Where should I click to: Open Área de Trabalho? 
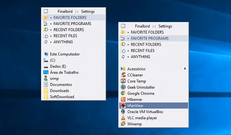[74, 72]
